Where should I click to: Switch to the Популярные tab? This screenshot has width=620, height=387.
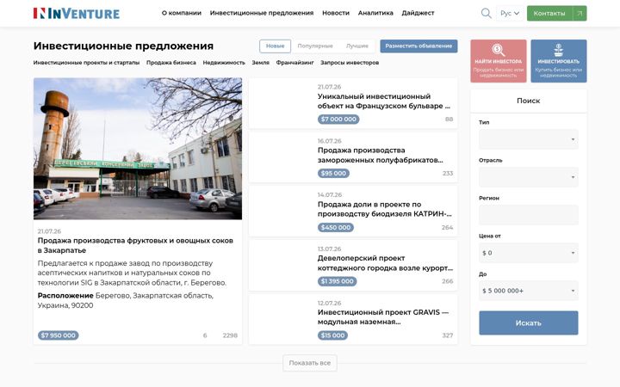pos(315,46)
